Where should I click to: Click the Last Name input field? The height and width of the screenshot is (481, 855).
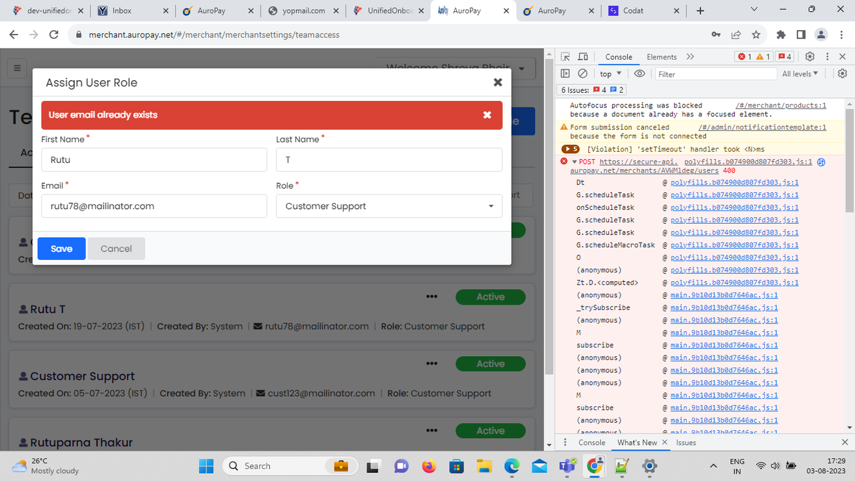click(389, 160)
